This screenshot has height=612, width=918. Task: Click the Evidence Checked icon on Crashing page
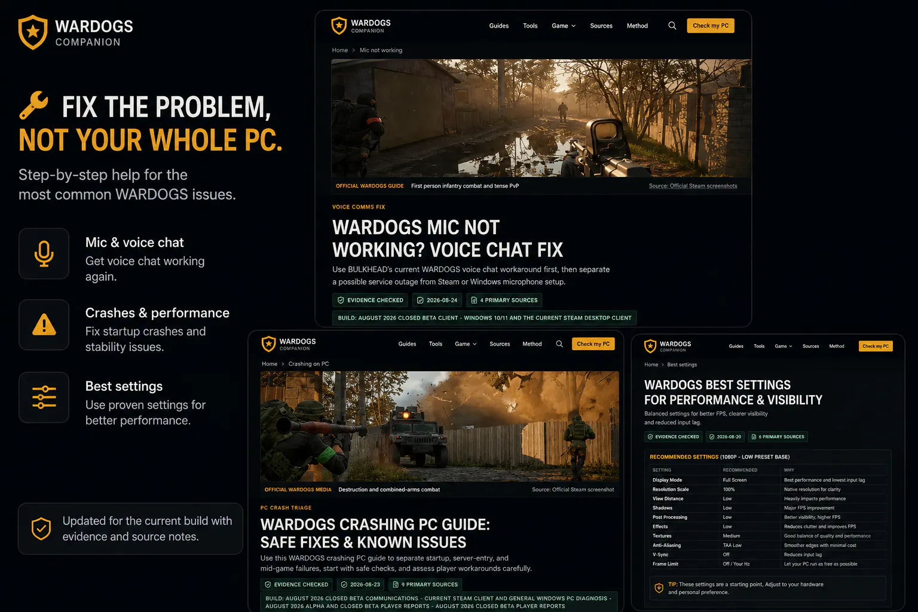(x=268, y=585)
